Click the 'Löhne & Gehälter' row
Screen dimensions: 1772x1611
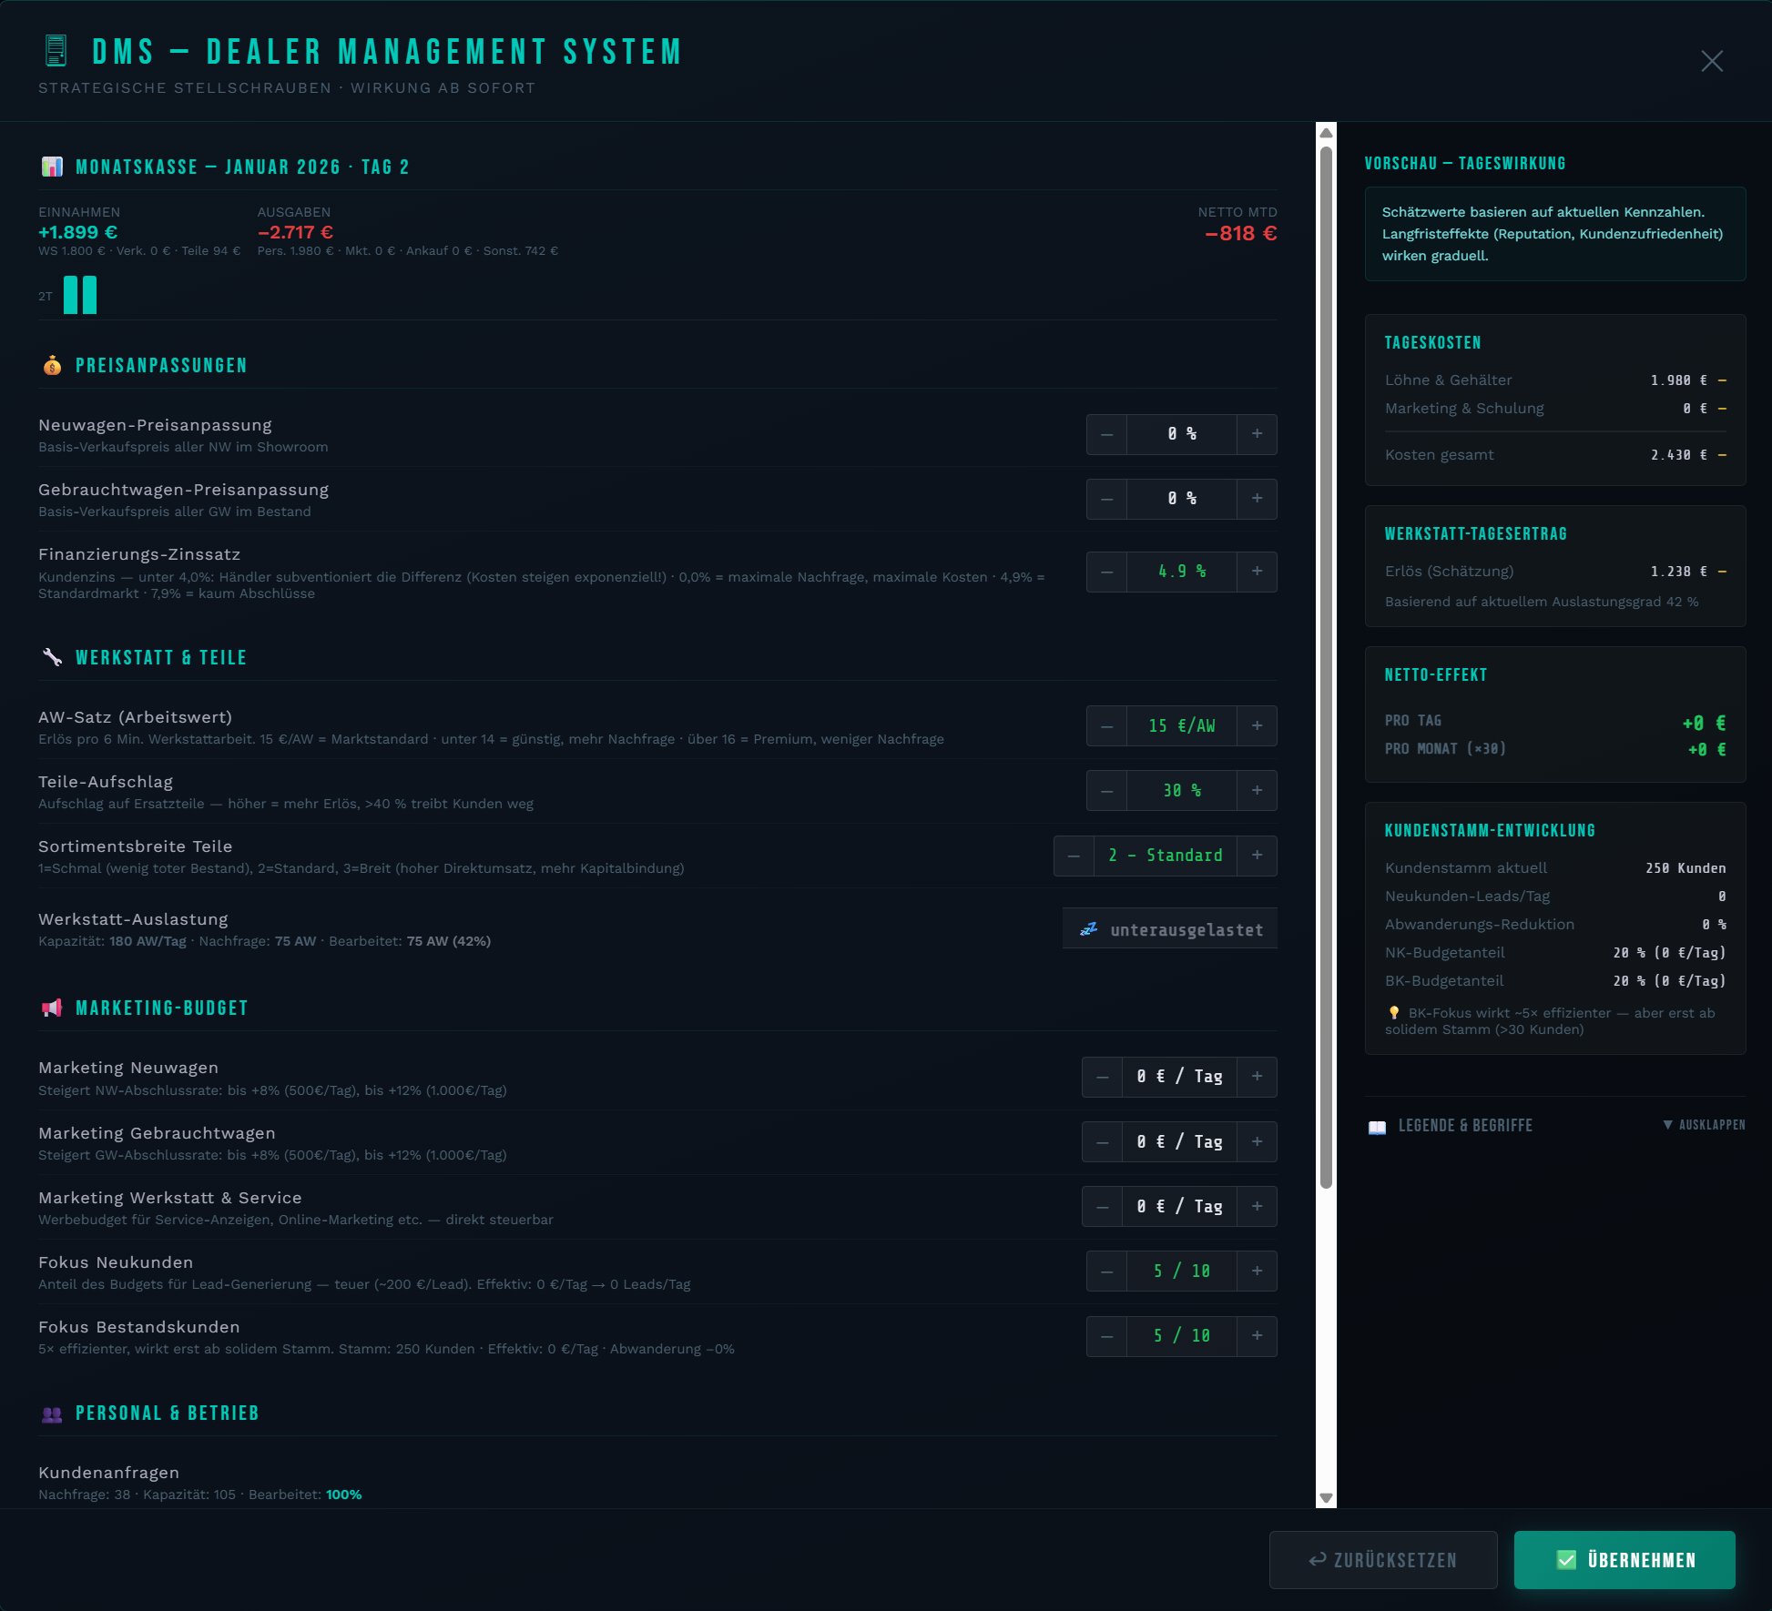1555,380
